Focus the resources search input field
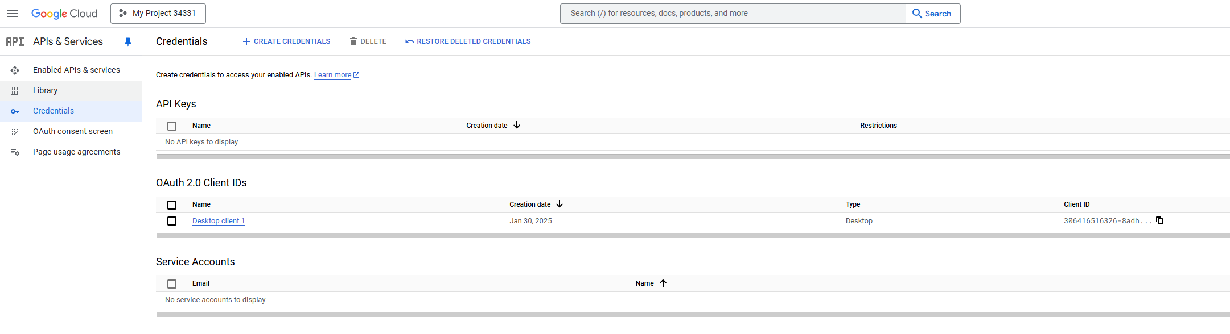The height and width of the screenshot is (334, 1230). pyautogui.click(x=733, y=14)
